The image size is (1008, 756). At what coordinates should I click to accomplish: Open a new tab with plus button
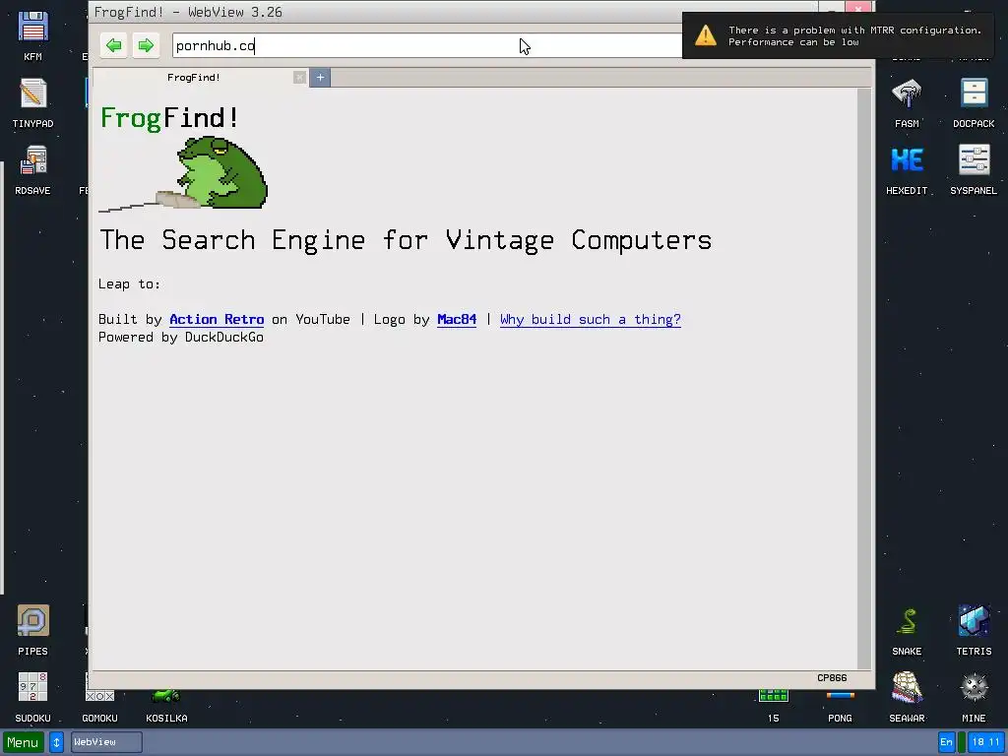click(320, 78)
